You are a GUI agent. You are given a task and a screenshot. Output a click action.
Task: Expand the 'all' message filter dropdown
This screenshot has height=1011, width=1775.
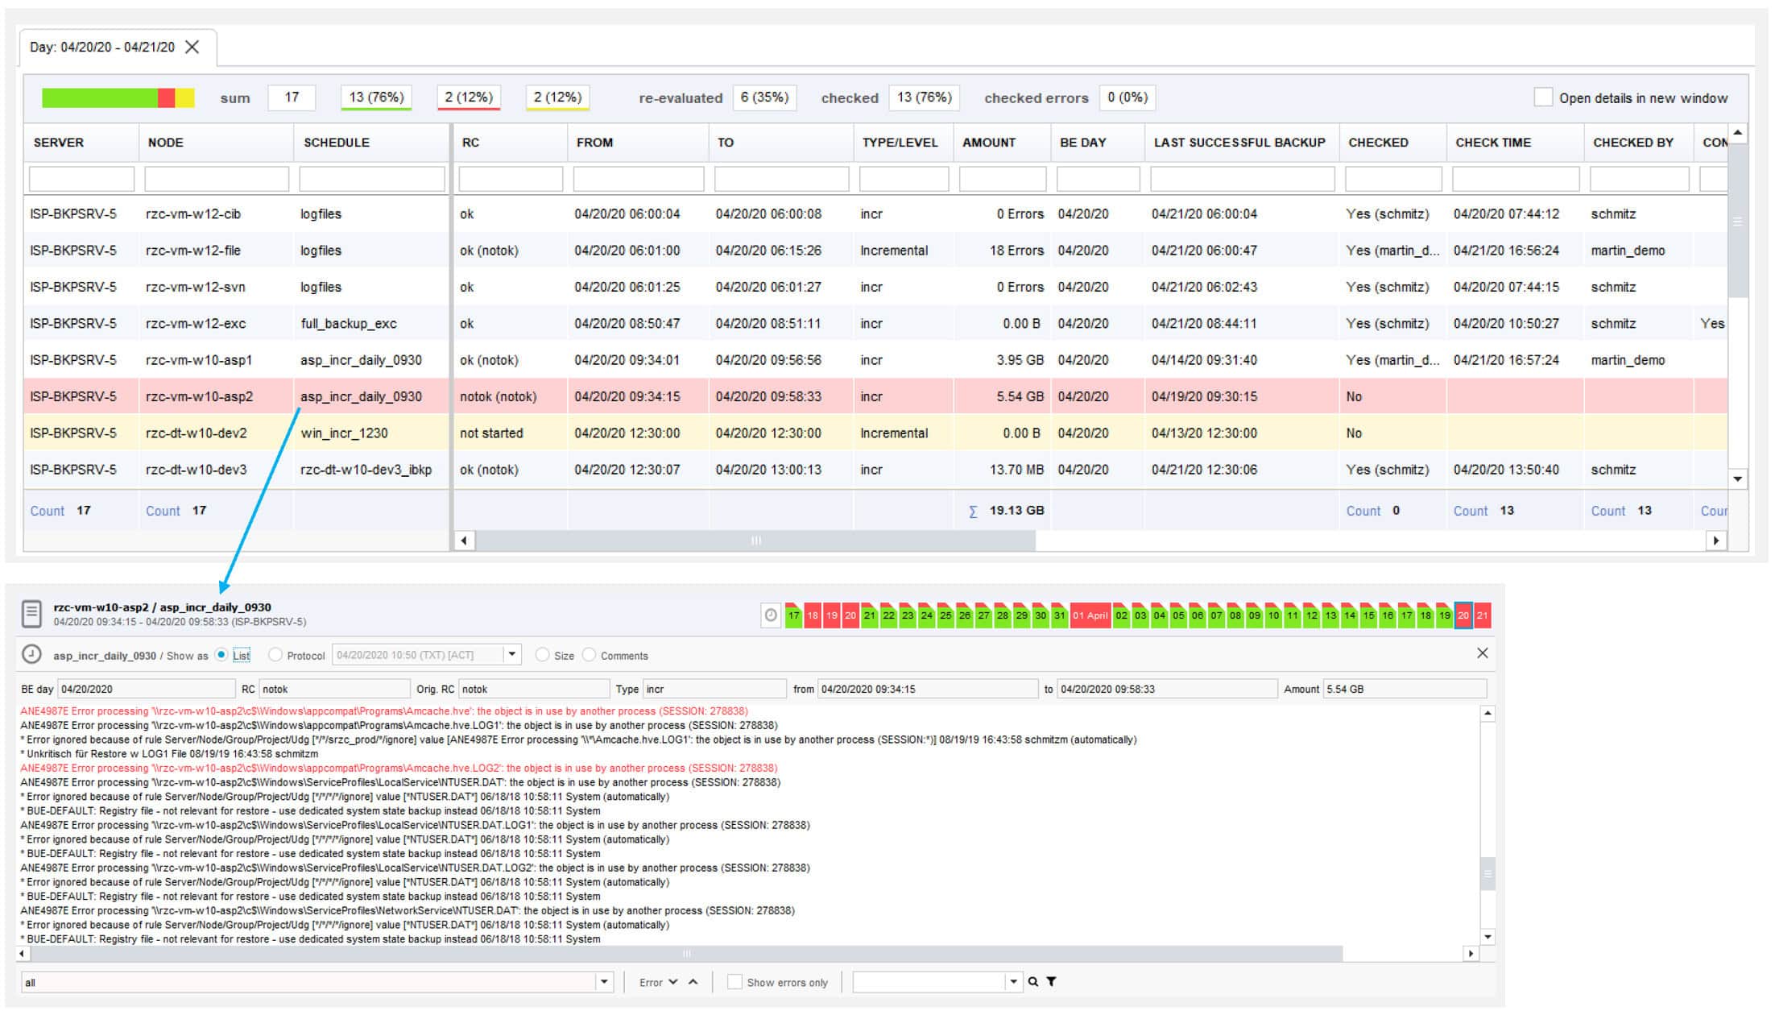pos(604,982)
